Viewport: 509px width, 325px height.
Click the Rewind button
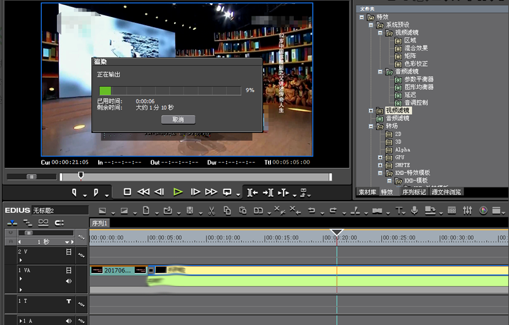(x=144, y=192)
